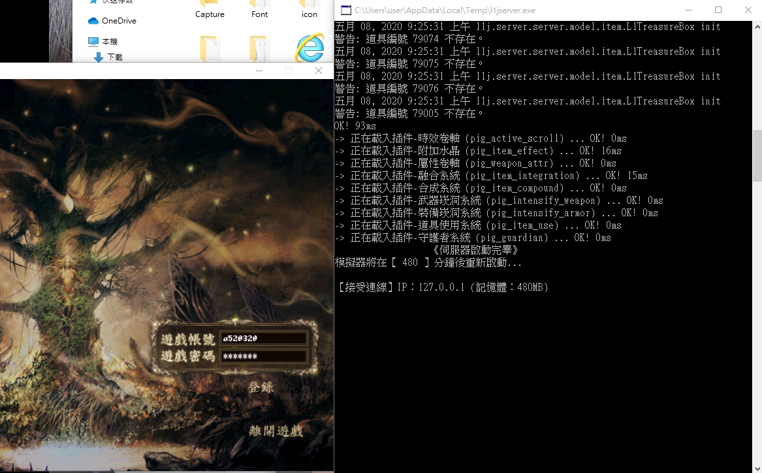The height and width of the screenshot is (473, 762).
Task: Click the pig_intensify_weapon plugin line
Action: click(499, 201)
